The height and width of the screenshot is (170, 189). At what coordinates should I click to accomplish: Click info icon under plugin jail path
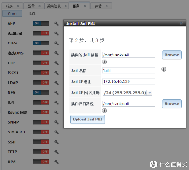[105, 62]
